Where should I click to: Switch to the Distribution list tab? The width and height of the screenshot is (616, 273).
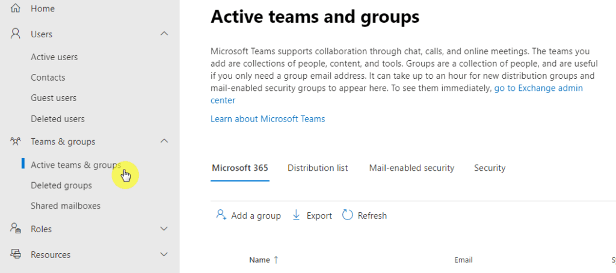pyautogui.click(x=318, y=168)
